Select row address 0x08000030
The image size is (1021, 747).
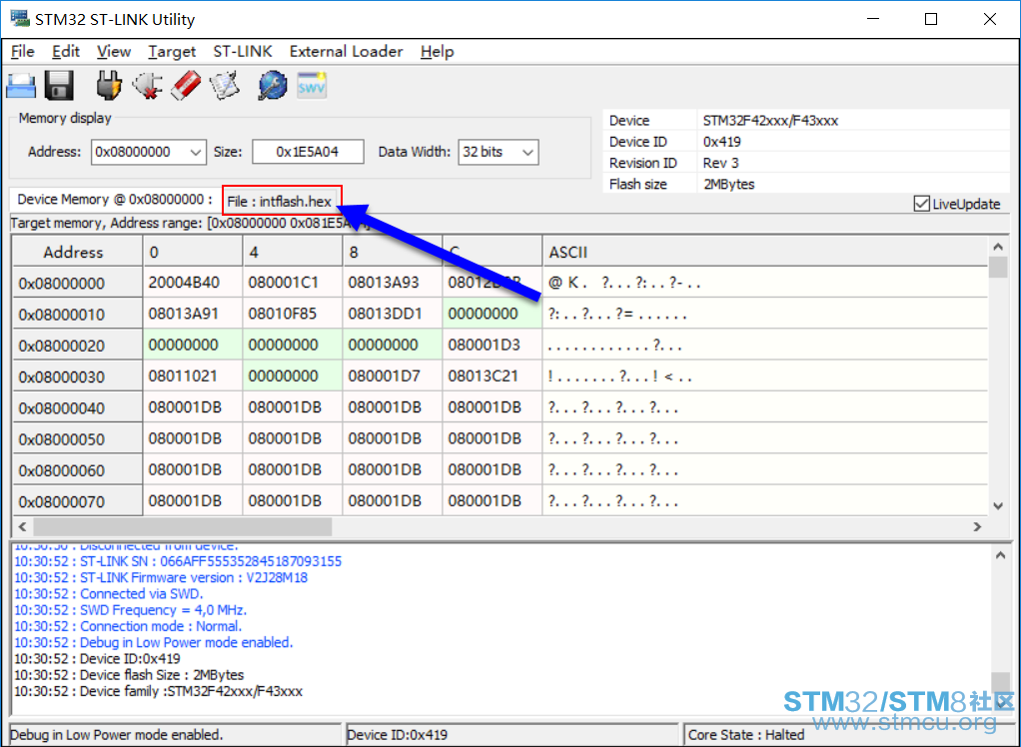pos(78,376)
